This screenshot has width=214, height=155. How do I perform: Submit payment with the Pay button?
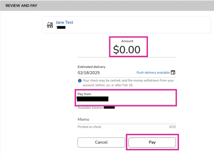(152, 142)
